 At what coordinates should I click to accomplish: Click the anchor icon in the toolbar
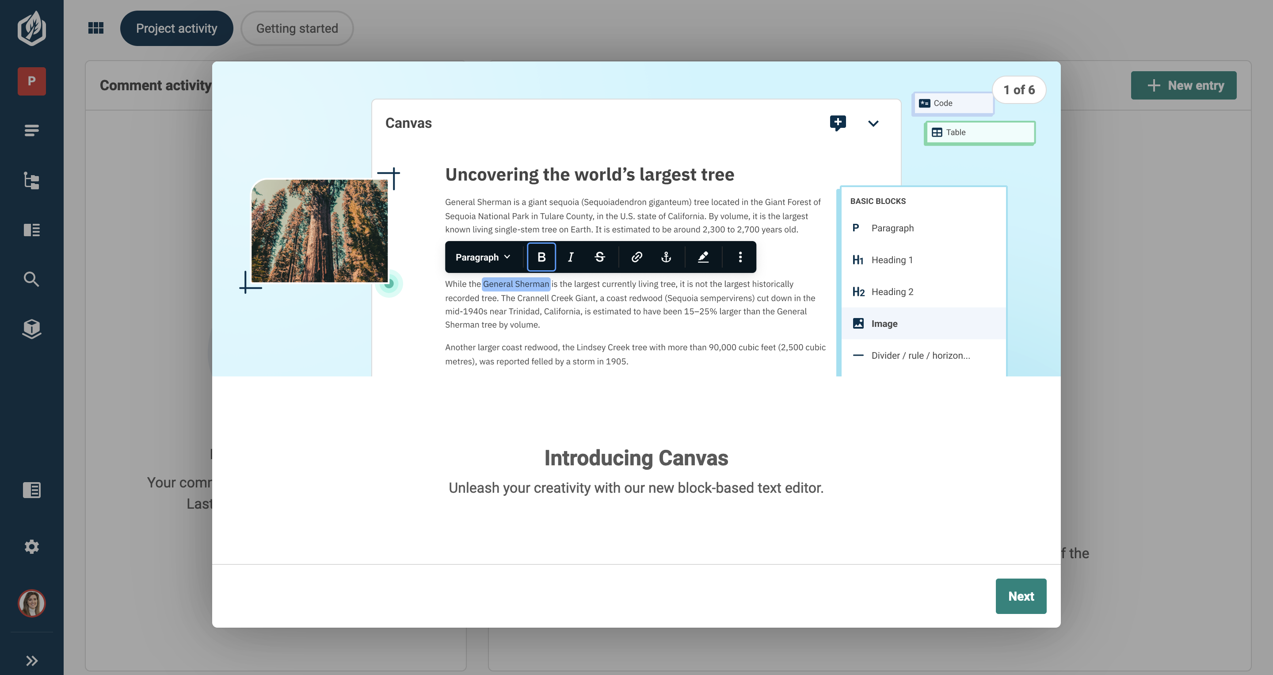(x=666, y=257)
